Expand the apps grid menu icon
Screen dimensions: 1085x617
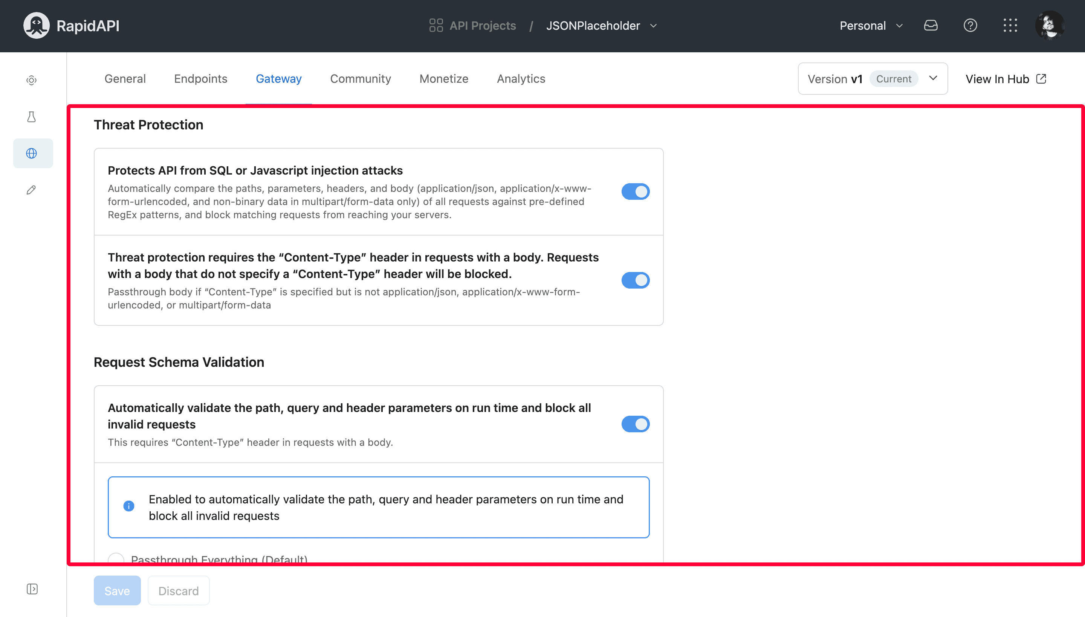click(1010, 25)
